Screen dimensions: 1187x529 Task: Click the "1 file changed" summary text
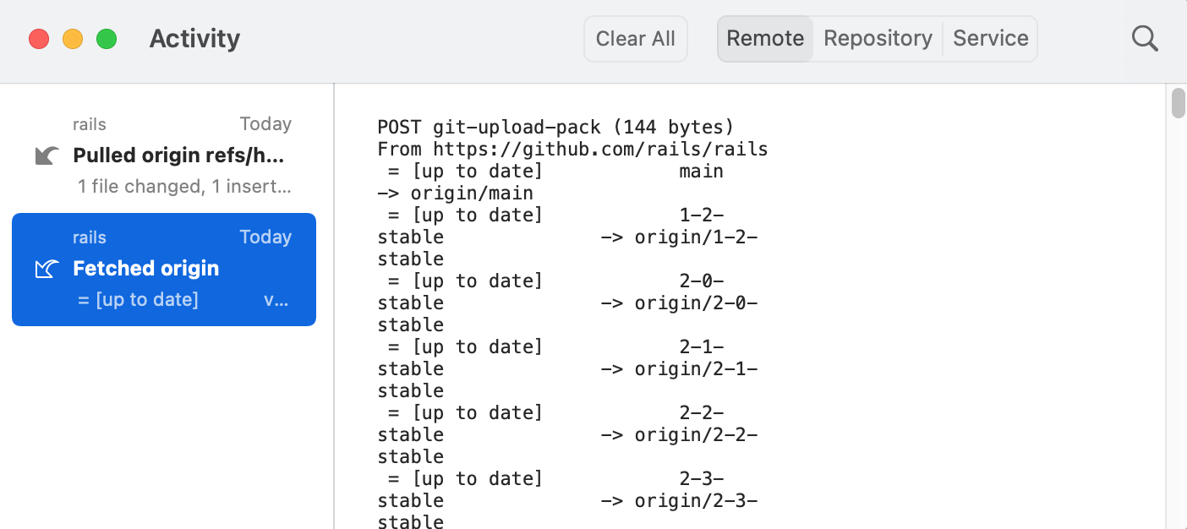coord(184,186)
